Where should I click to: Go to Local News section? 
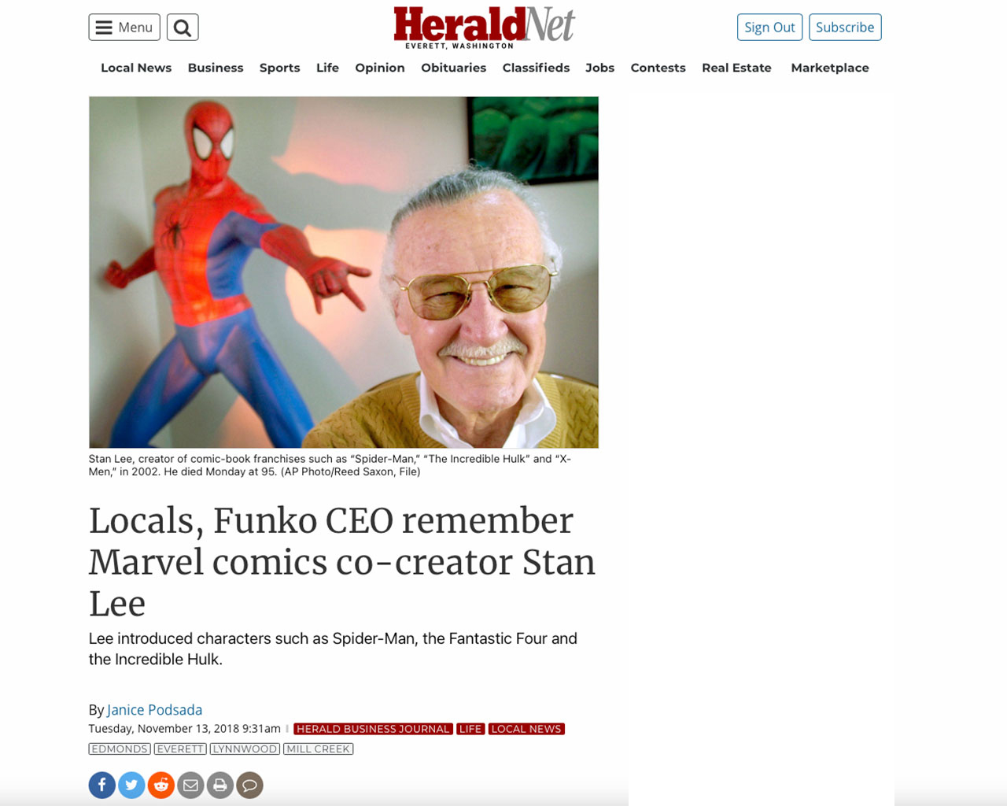click(x=136, y=68)
